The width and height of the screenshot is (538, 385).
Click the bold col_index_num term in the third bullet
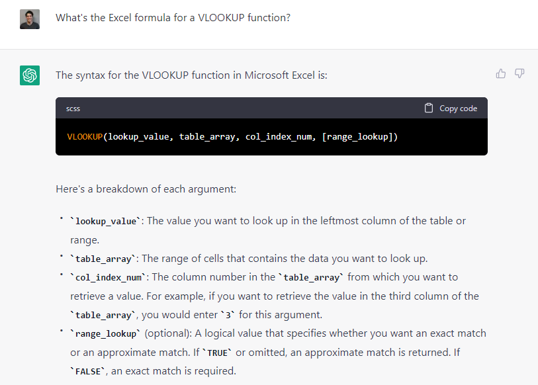[x=109, y=277]
